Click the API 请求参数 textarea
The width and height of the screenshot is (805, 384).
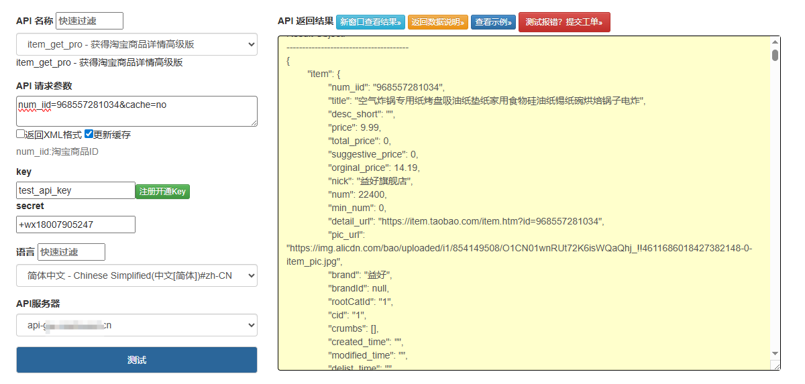[137, 111]
